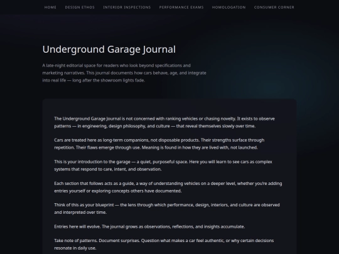Open the Homologation nav item
The height and width of the screenshot is (254, 339).
click(229, 8)
